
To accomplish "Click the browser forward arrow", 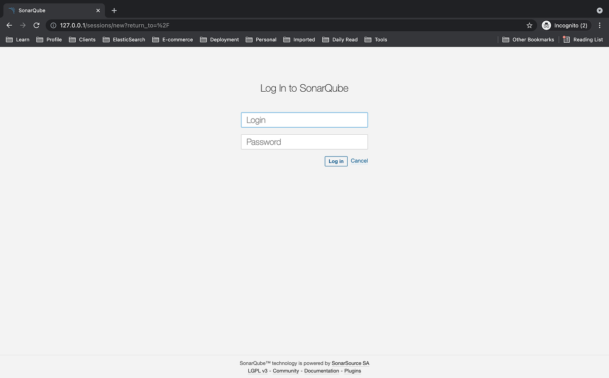I will (x=23, y=25).
